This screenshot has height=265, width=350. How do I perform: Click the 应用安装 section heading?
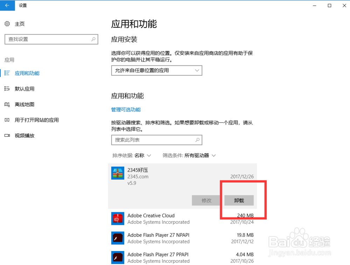click(124, 39)
